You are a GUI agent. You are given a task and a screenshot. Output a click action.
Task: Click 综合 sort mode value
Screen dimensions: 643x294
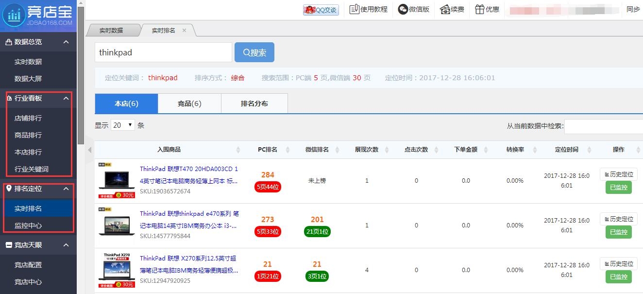coord(237,78)
